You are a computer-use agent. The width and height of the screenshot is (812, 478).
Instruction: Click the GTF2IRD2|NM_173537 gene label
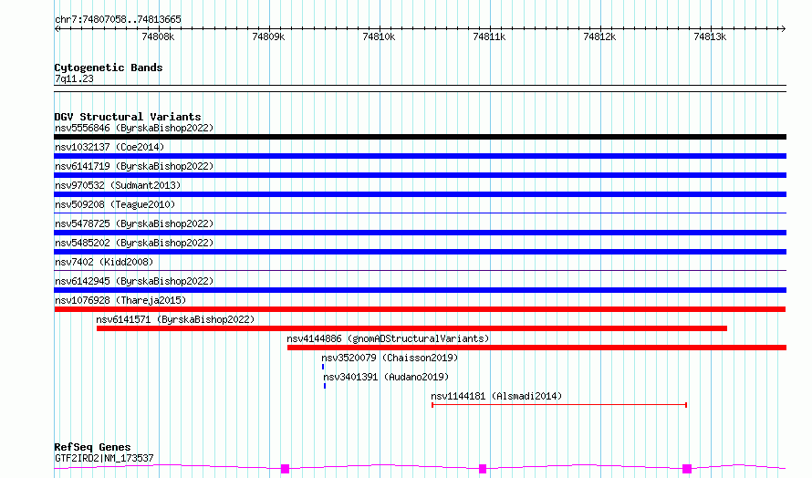104,458
